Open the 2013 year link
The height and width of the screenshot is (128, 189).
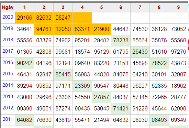coord(8,96)
